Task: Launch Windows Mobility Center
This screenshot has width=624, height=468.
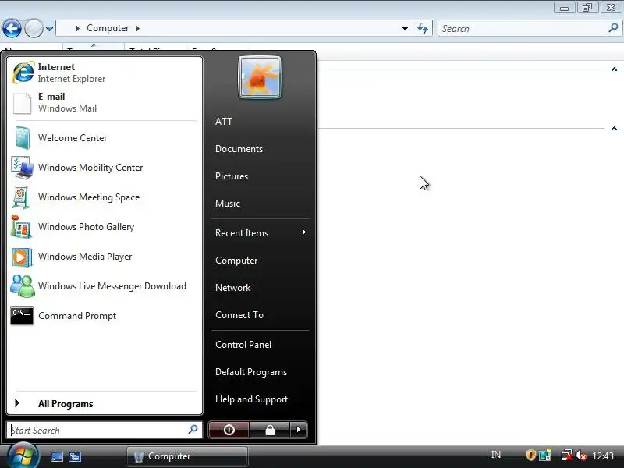Action: 105,168
